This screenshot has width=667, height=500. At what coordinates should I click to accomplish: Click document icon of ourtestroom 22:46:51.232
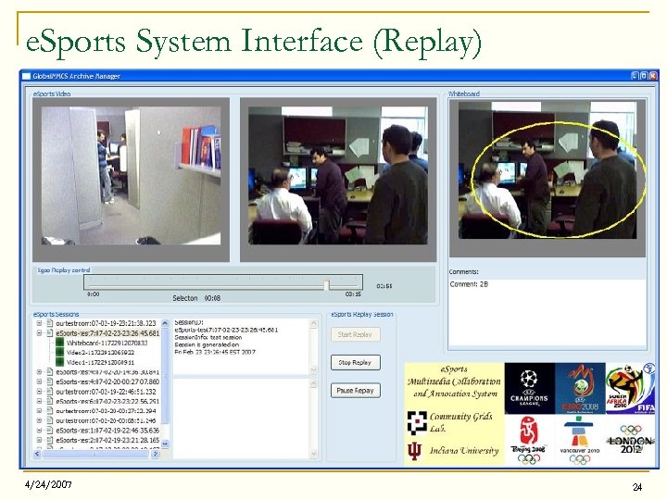[x=49, y=392]
